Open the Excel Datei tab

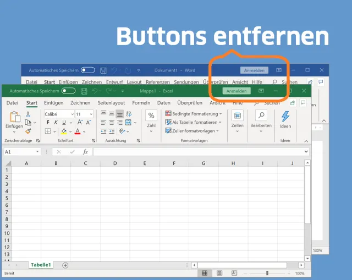click(x=12, y=103)
